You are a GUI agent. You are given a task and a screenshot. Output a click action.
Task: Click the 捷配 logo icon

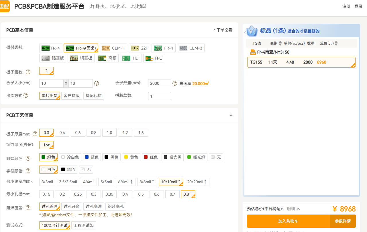[5, 6]
